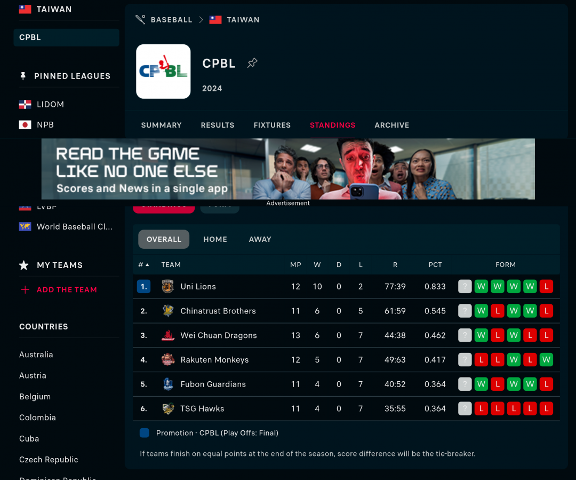
Task: Select Australia in the countries list
Action: tap(36, 355)
